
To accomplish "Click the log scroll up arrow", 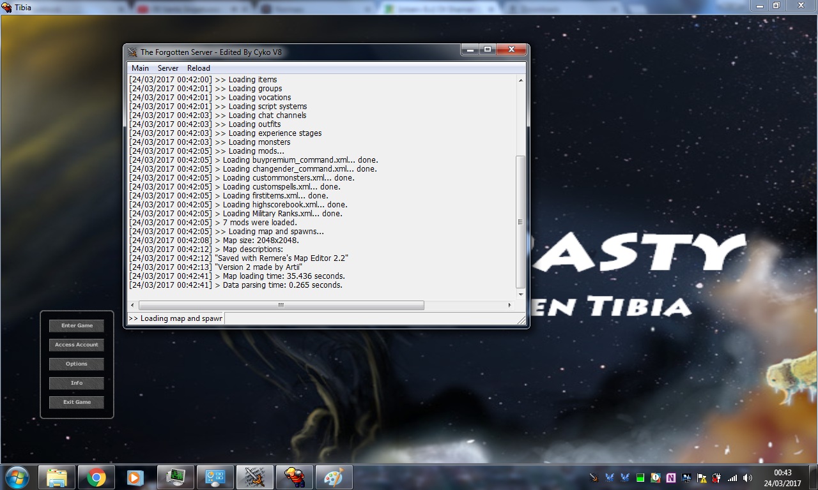I will click(x=520, y=80).
